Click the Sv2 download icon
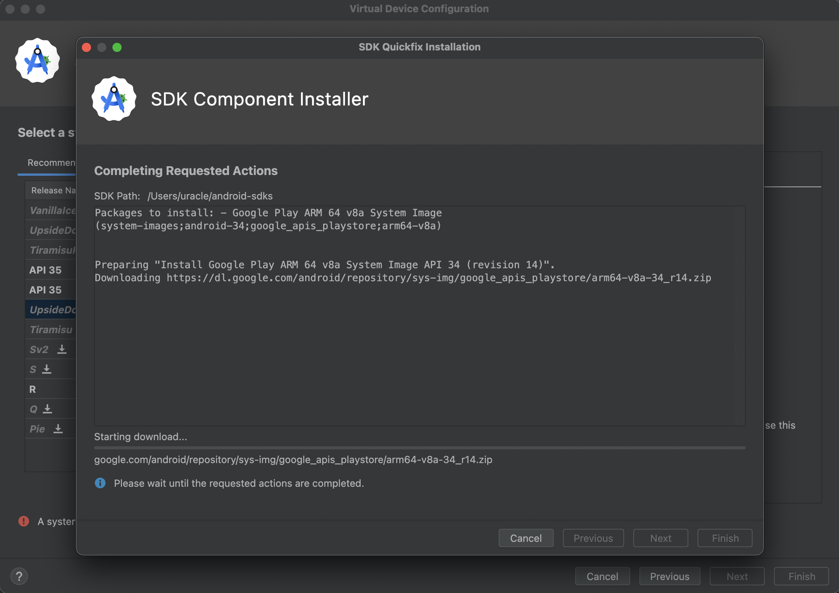This screenshot has height=593, width=839. pos(62,349)
